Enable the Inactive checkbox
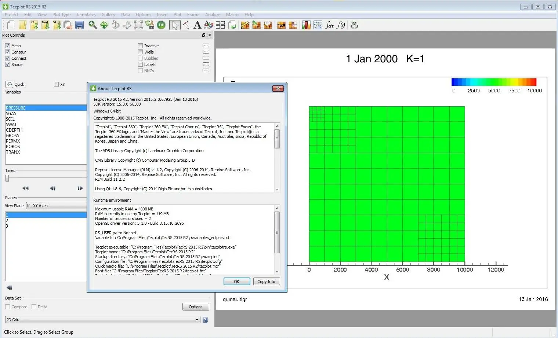The image size is (558, 338). pyautogui.click(x=140, y=46)
